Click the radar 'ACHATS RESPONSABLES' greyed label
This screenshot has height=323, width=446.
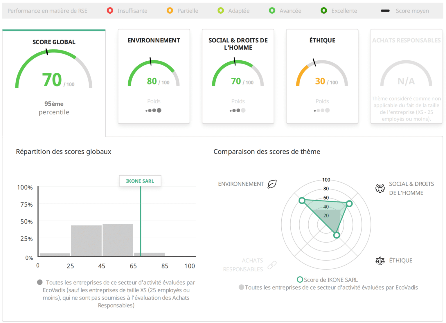(x=243, y=265)
